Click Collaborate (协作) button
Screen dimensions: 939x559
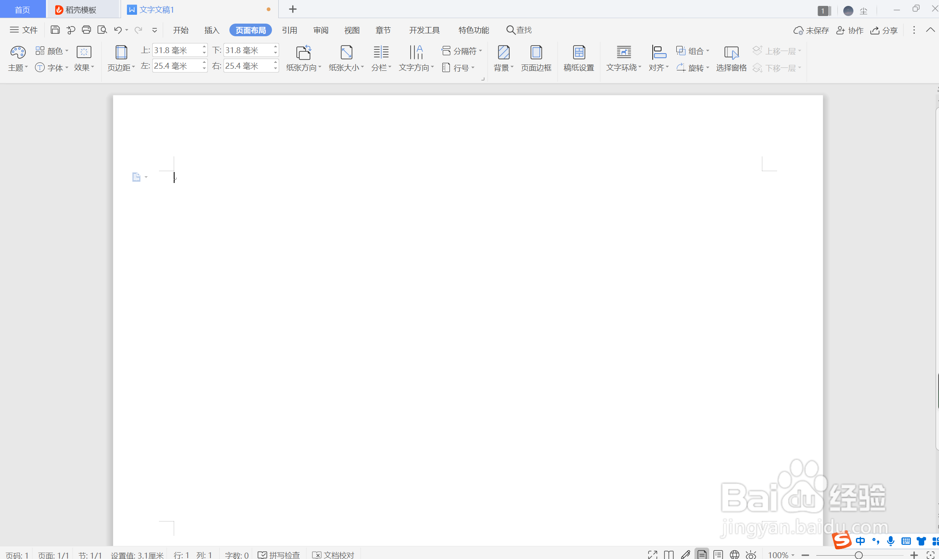(x=850, y=30)
